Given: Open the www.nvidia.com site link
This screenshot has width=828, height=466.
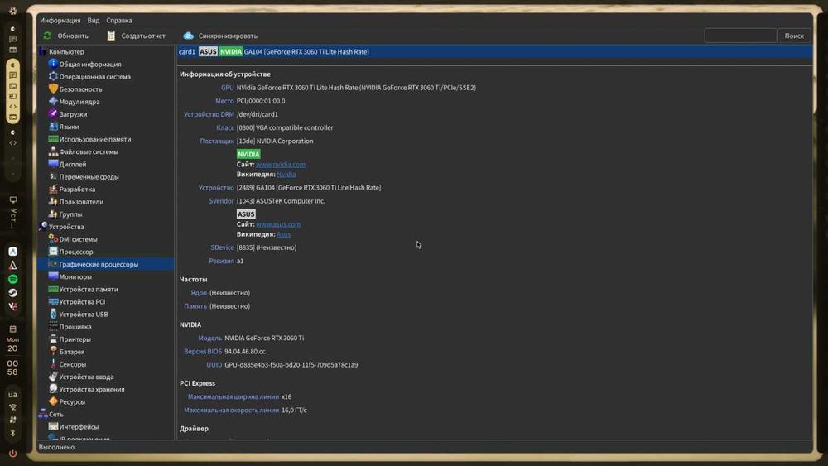Looking at the screenshot, I should [281, 165].
